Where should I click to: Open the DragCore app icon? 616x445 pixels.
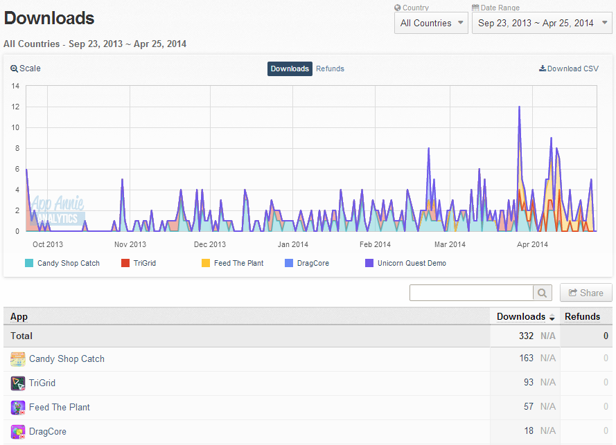tap(18, 432)
